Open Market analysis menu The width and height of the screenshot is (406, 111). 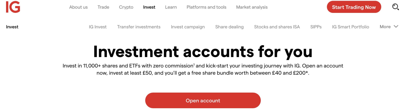[252, 7]
